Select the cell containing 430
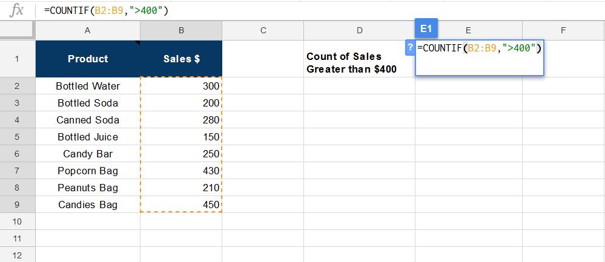 [x=181, y=171]
